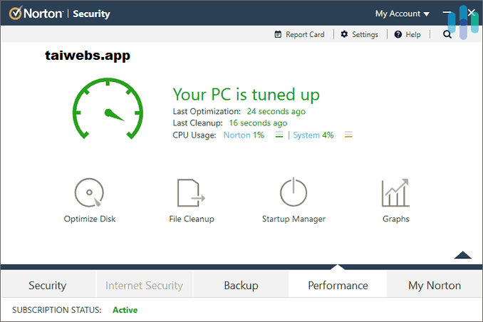Click the Optimize Disk label
The height and width of the screenshot is (322, 483).
click(x=90, y=219)
